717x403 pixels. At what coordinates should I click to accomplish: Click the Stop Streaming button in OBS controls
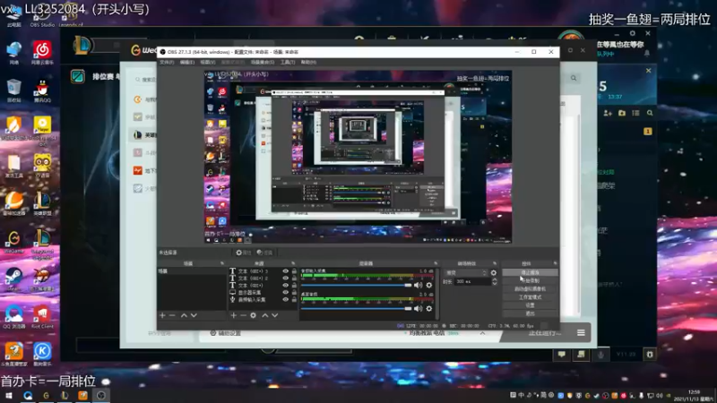pyautogui.click(x=530, y=272)
